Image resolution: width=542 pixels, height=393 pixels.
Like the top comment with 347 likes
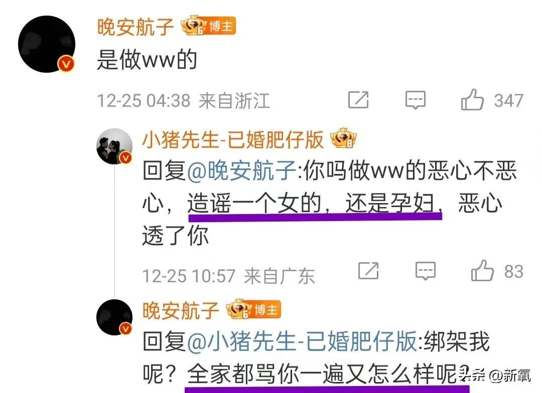(x=472, y=100)
